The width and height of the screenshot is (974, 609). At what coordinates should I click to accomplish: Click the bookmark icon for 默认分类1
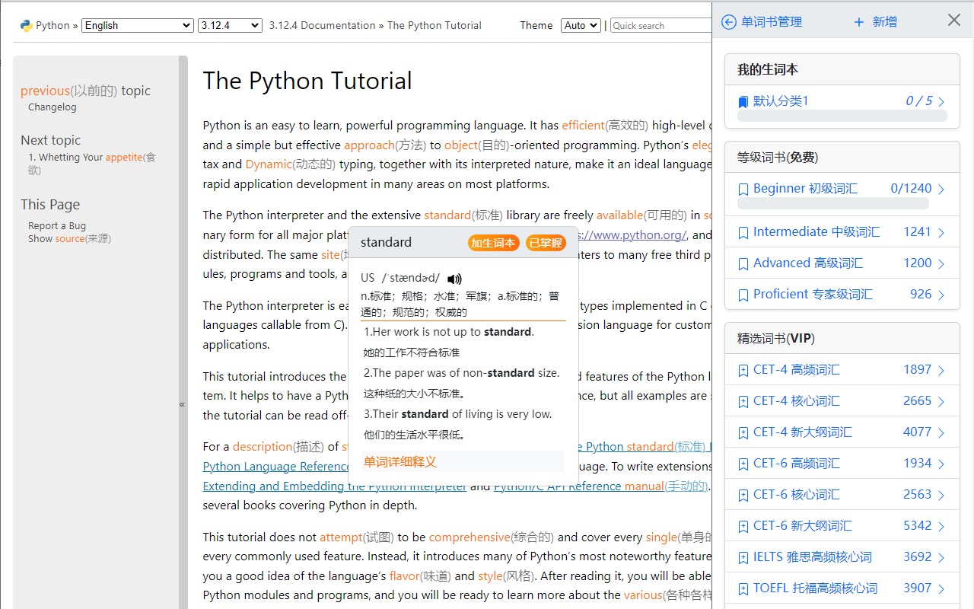[x=743, y=101]
